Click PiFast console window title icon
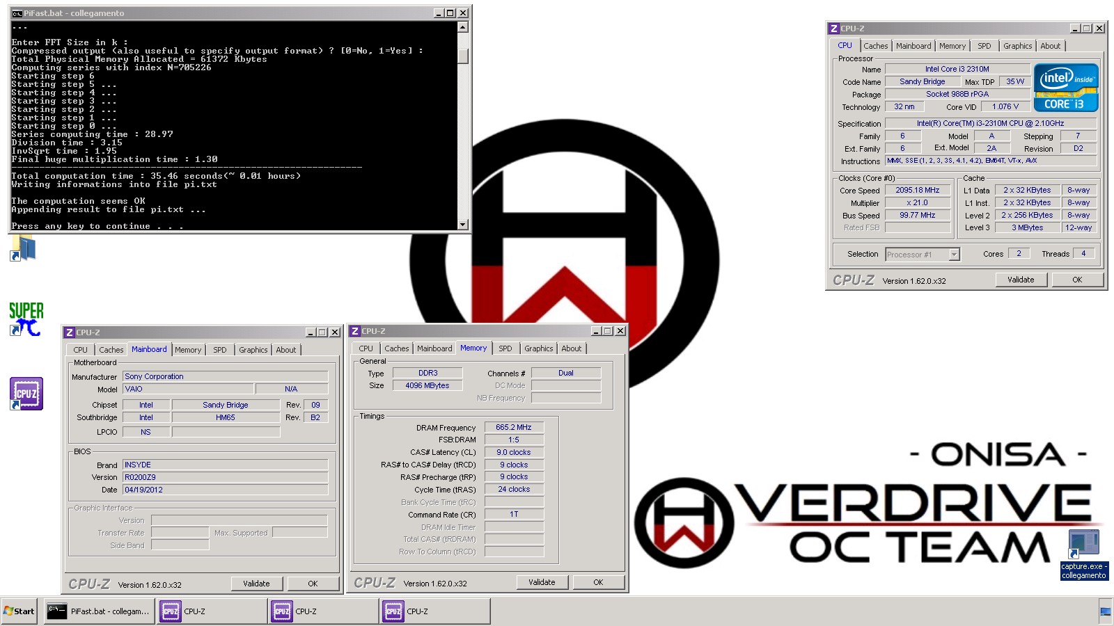Screen dimensions: 1114x626 point(17,13)
